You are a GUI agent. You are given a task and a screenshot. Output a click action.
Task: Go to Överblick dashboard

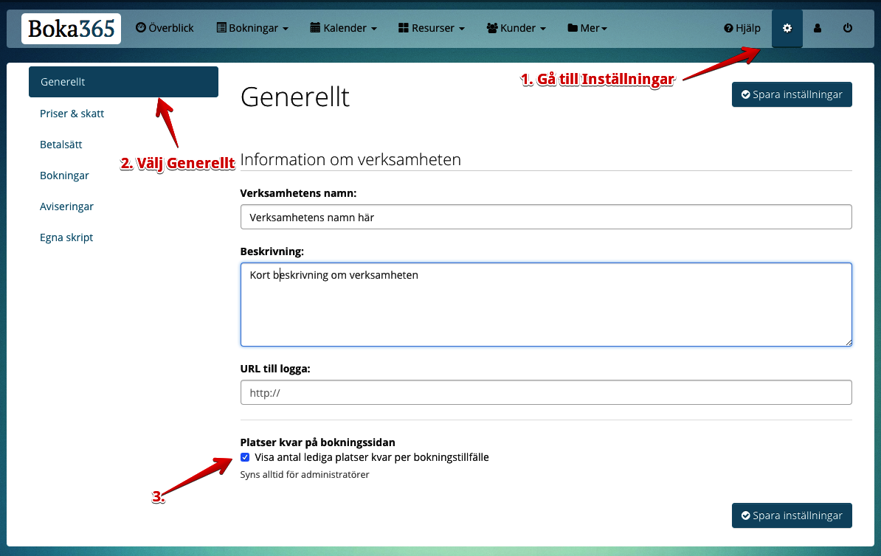click(x=165, y=28)
